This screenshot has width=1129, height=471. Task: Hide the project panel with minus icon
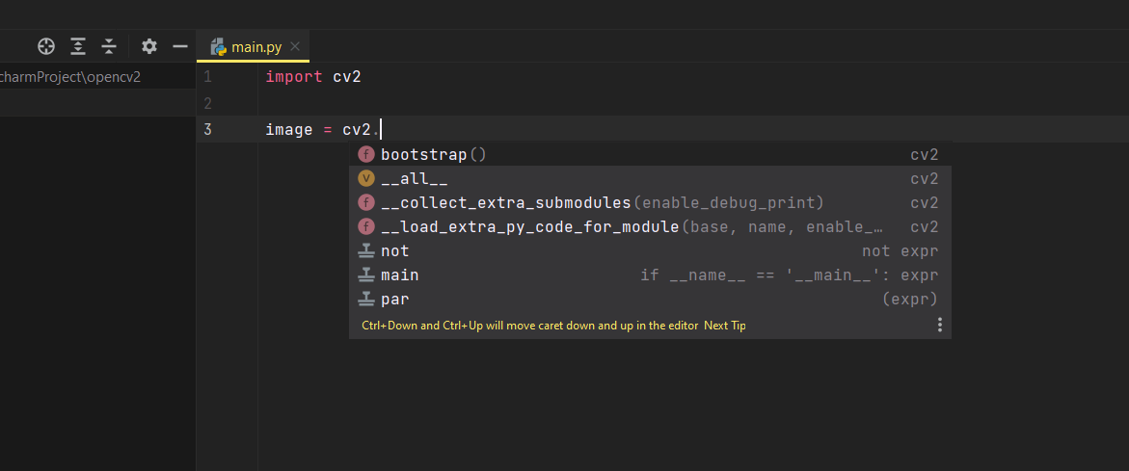click(x=179, y=46)
